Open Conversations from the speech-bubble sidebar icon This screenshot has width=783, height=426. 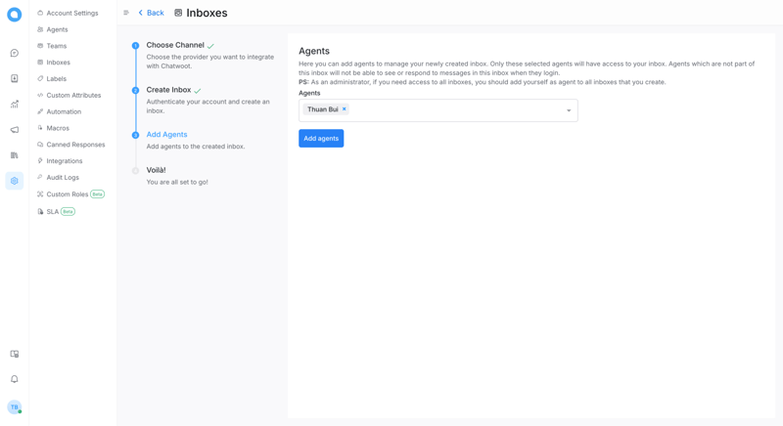pos(15,54)
